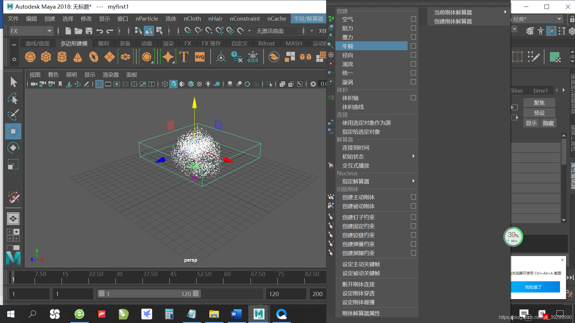Open option box for 牛顿 field
575x323 pixels.
coord(413,46)
